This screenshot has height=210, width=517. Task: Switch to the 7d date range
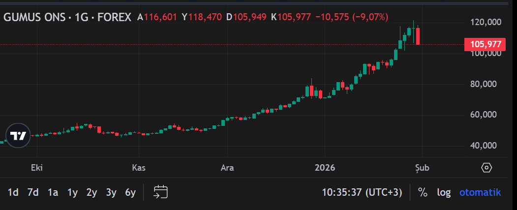tap(33, 192)
